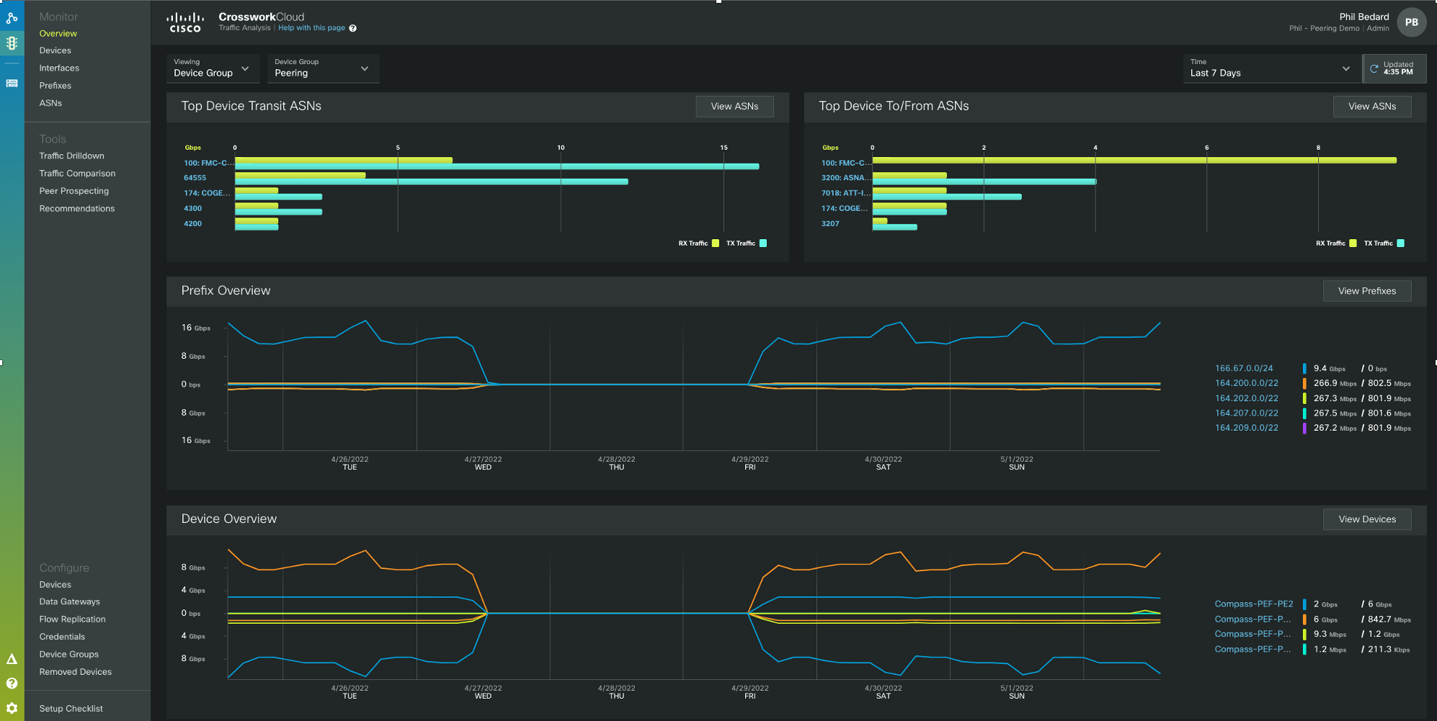
Task: Open Peer Prospecting in the sidebar
Action: tap(74, 191)
